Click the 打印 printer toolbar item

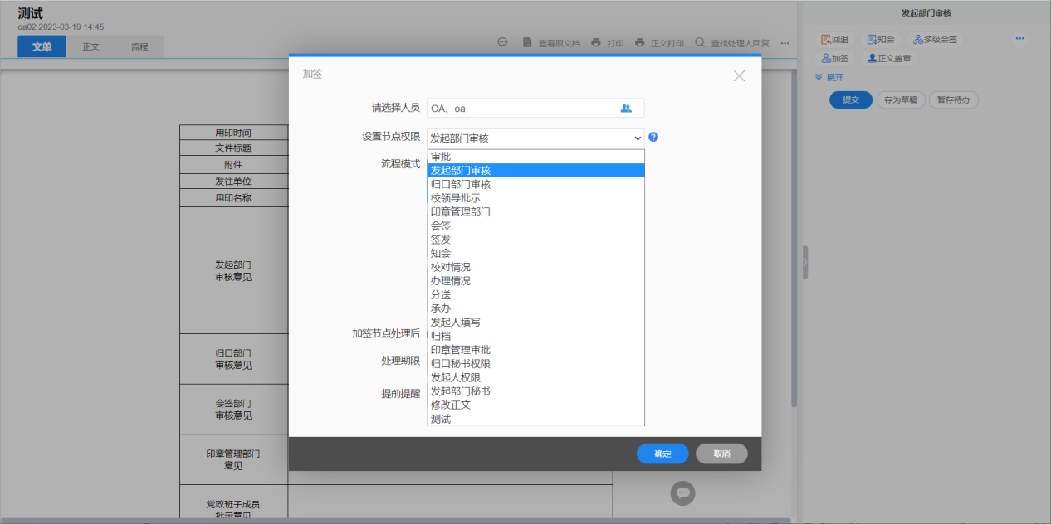click(607, 43)
